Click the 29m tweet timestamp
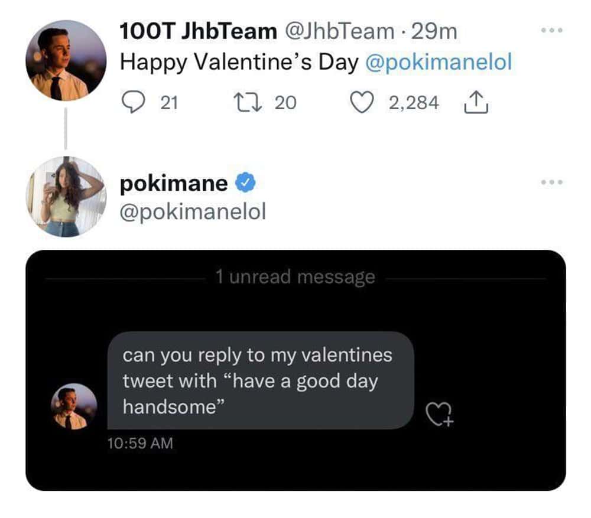 434,32
